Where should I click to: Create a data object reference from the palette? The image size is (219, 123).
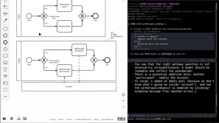coord(5,69)
